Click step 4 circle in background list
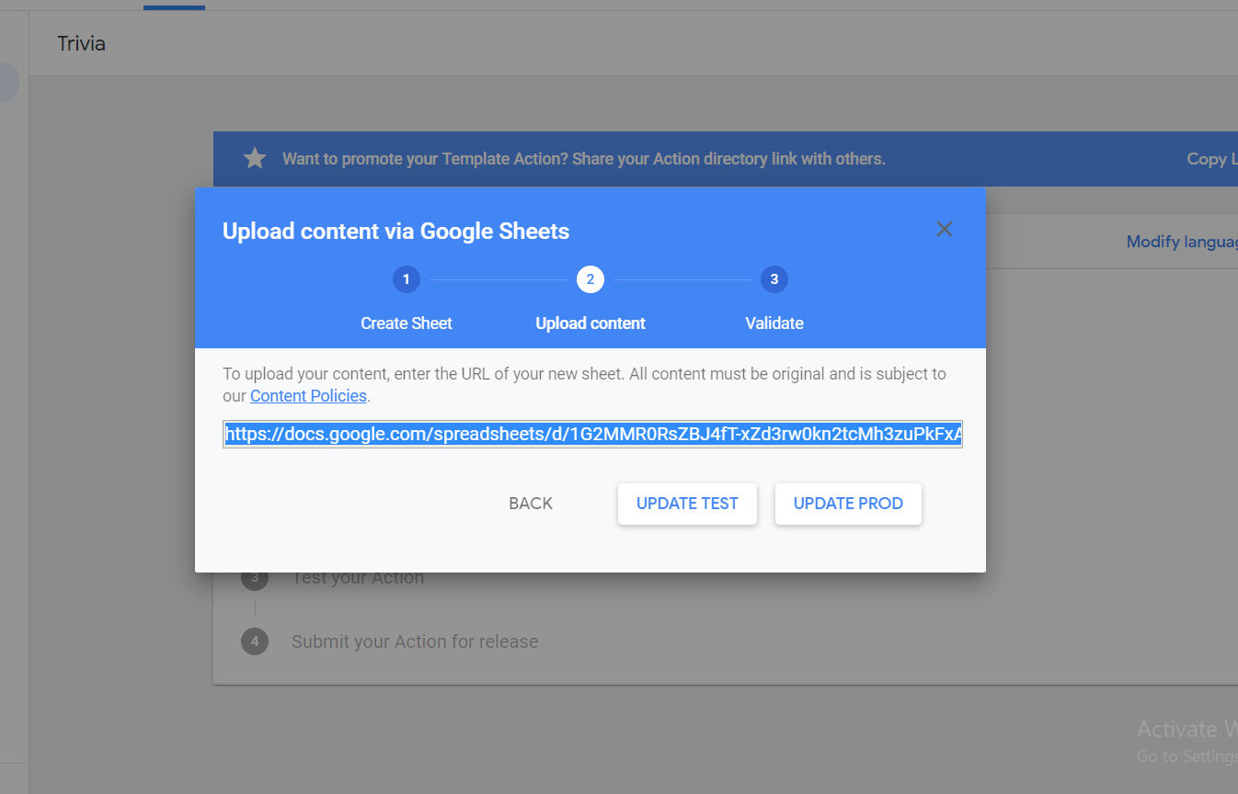 pyautogui.click(x=255, y=641)
